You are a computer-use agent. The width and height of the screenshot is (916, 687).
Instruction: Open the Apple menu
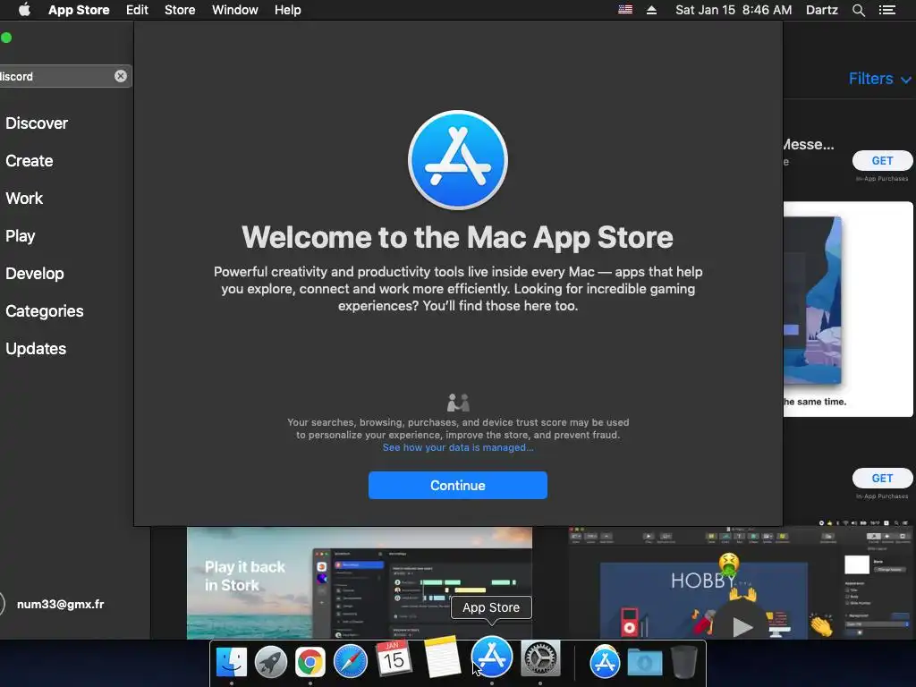click(x=24, y=10)
